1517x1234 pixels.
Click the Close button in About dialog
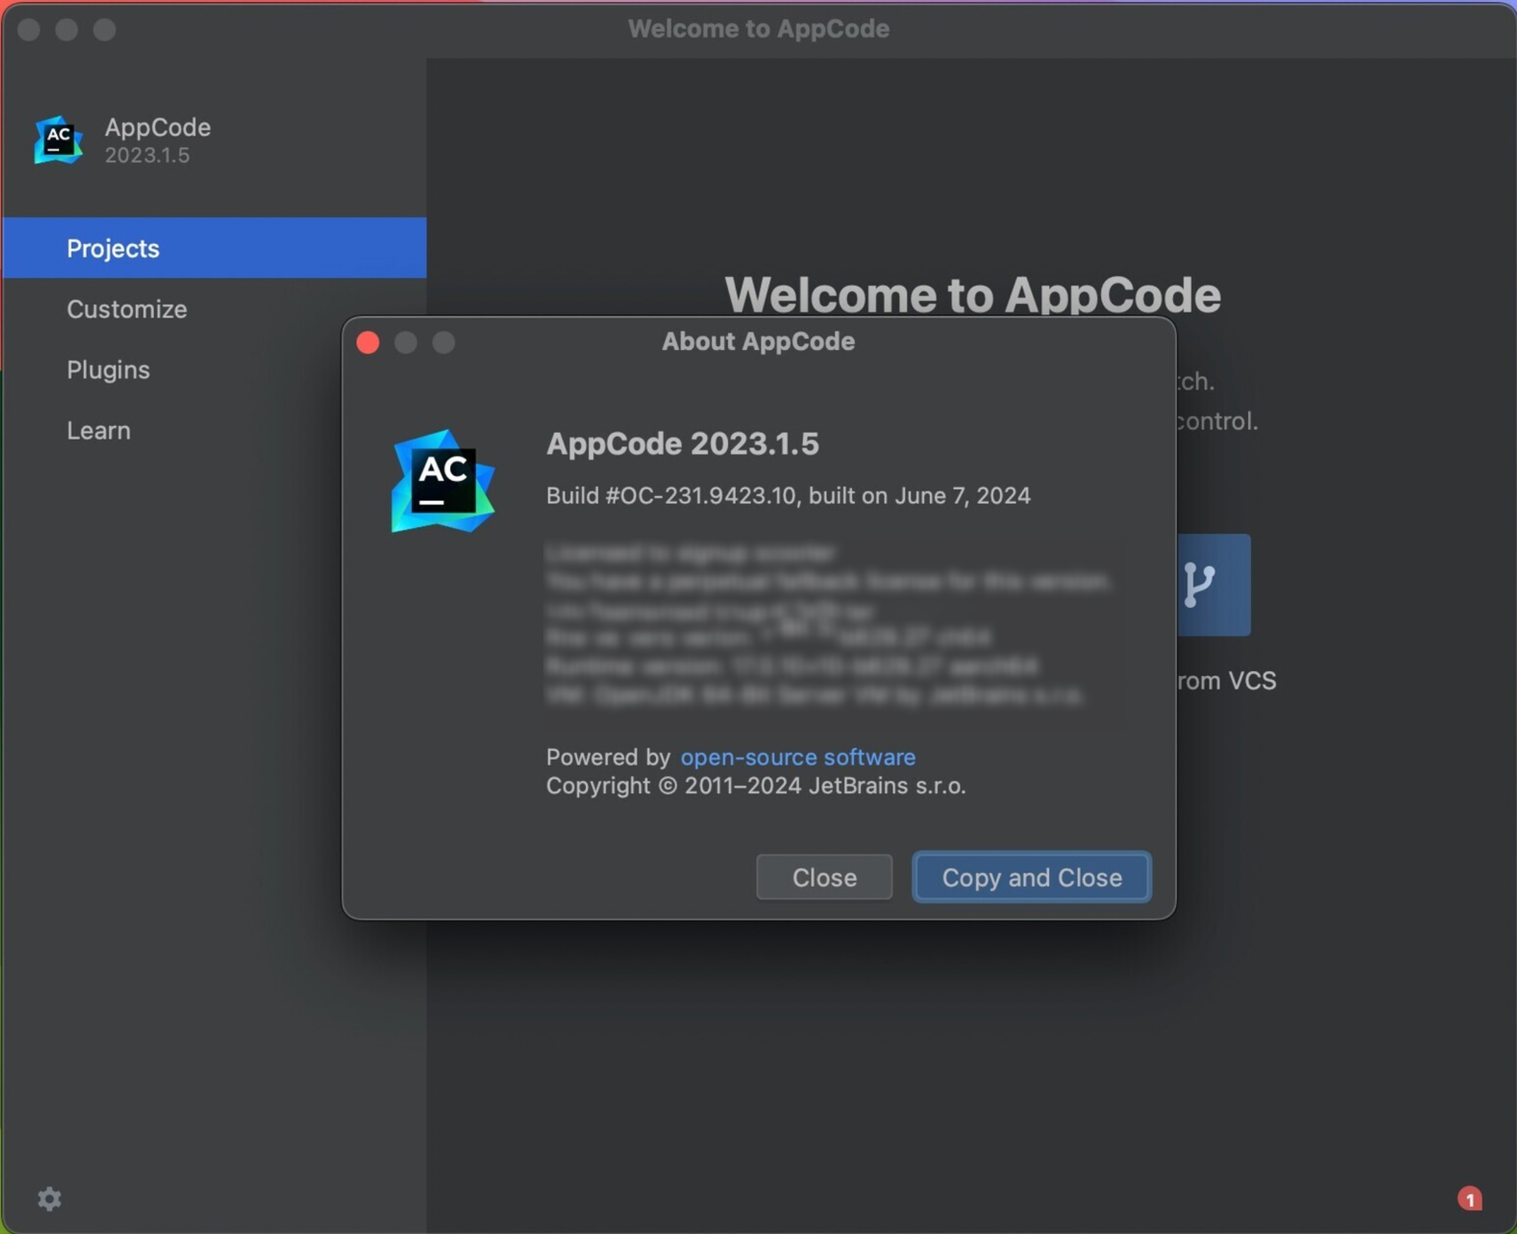pos(824,877)
